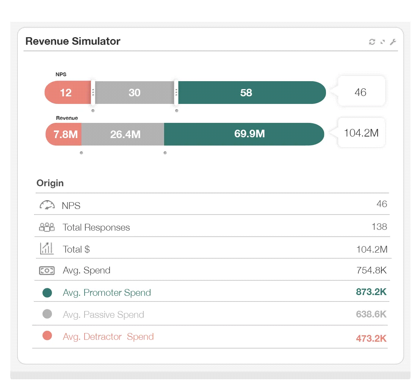The height and width of the screenshot is (388, 420).
Task: Click the NPS callout showing 46
Action: click(x=360, y=92)
